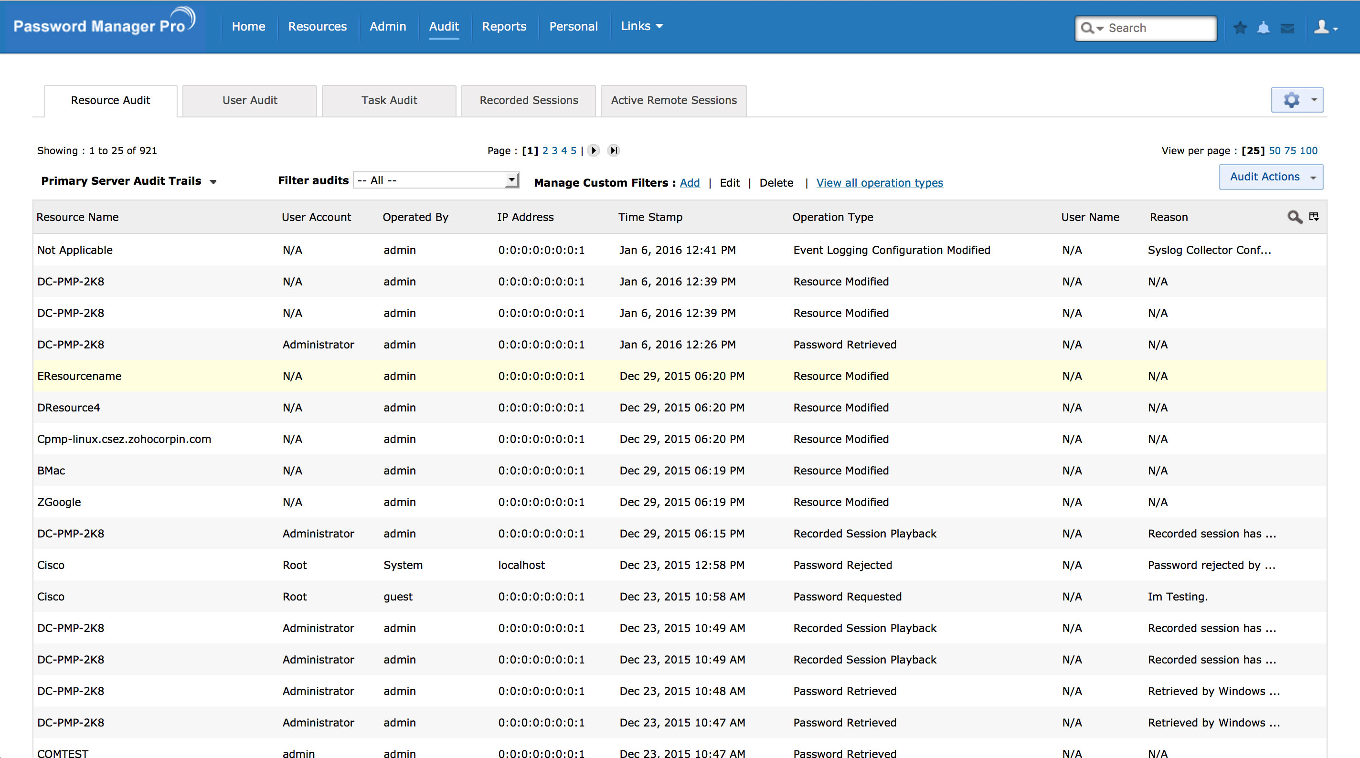This screenshot has height=758, width=1360.
Task: Open the Links menu
Action: point(641,26)
